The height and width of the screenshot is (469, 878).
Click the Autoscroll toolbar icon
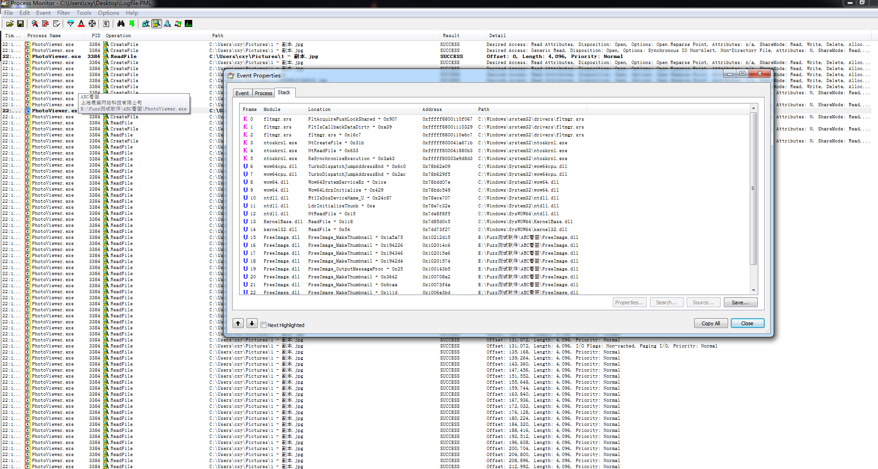click(46, 24)
